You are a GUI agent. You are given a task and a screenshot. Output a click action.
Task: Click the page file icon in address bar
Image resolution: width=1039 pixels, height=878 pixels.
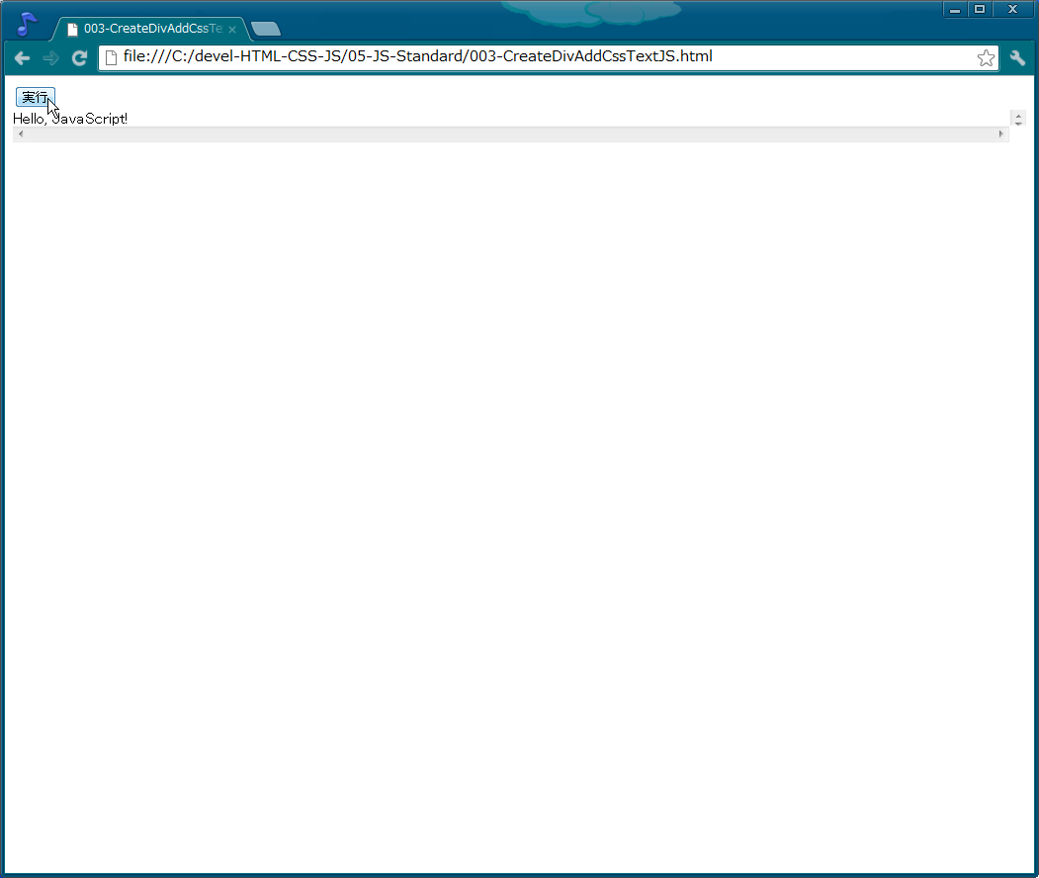[x=112, y=57]
